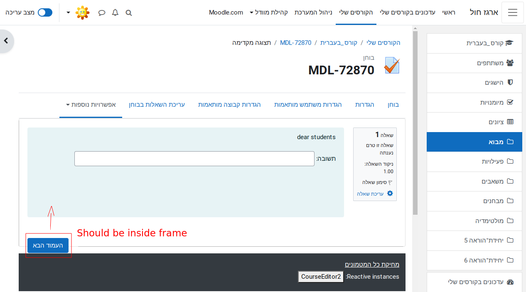This screenshot has width=526, height=292.
Task: Click the dashboard gauge icon in sidebar
Action: tap(511, 282)
